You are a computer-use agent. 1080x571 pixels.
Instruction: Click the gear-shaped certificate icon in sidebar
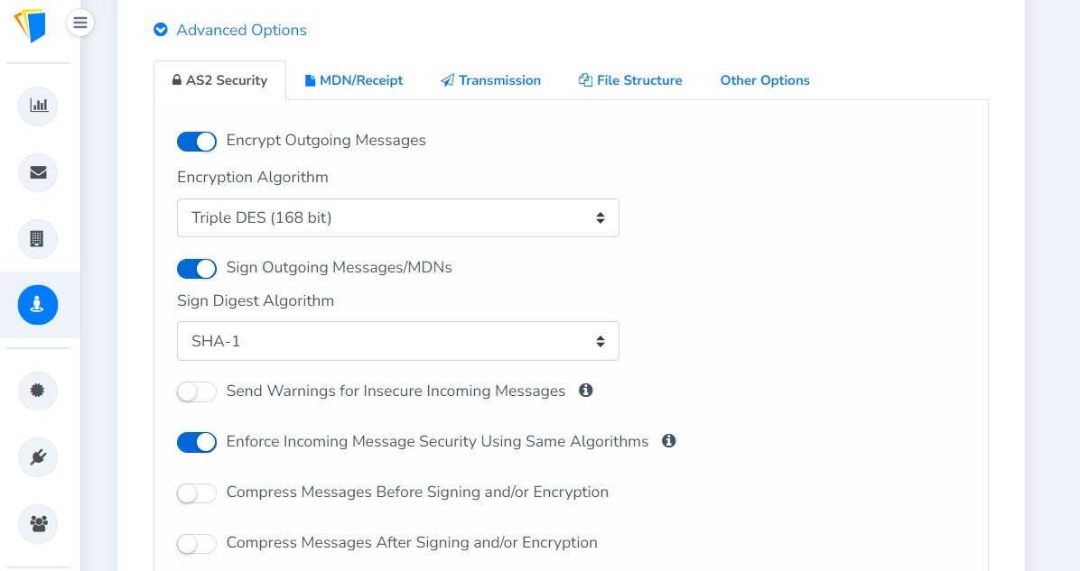(x=38, y=391)
